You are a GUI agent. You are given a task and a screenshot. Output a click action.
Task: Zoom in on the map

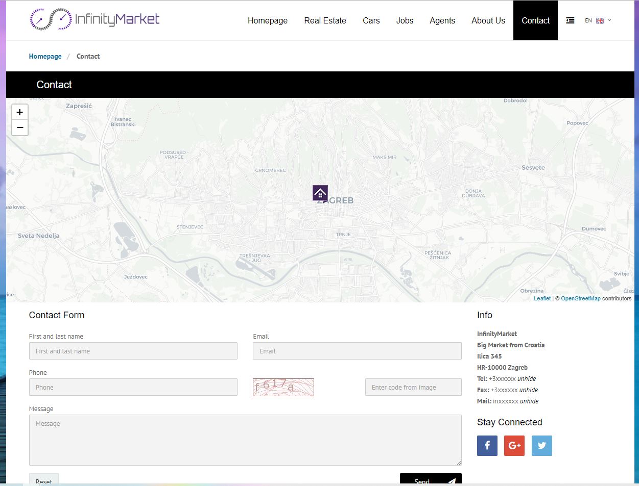20,112
